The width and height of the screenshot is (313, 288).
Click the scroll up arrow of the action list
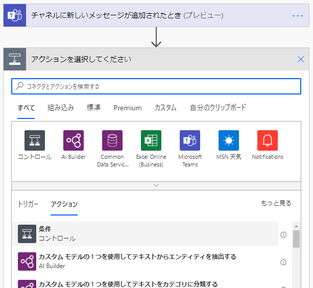pyautogui.click(x=297, y=226)
